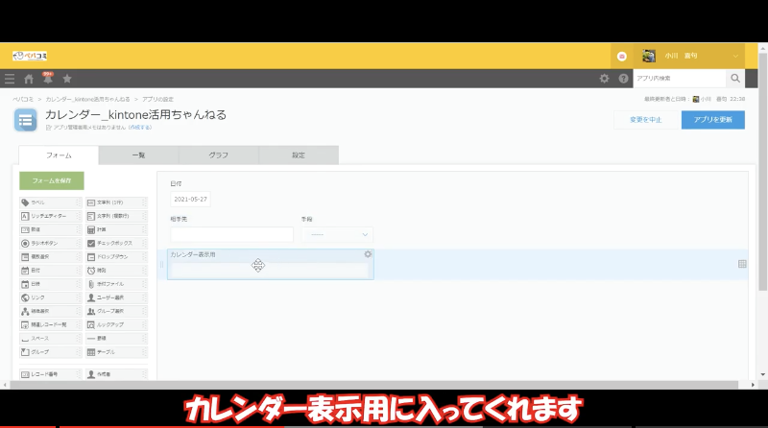Open the notifications bell
Image resolution: width=768 pixels, height=428 pixels.
(x=47, y=79)
